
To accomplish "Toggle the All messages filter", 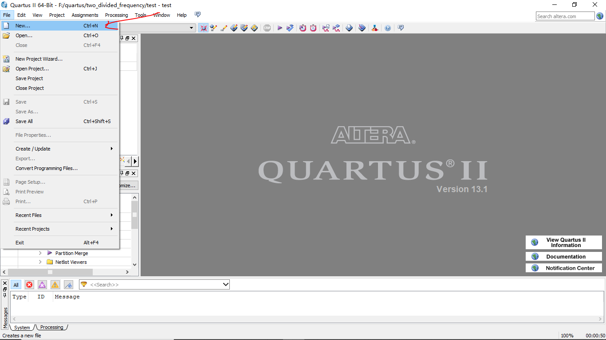I will point(16,285).
